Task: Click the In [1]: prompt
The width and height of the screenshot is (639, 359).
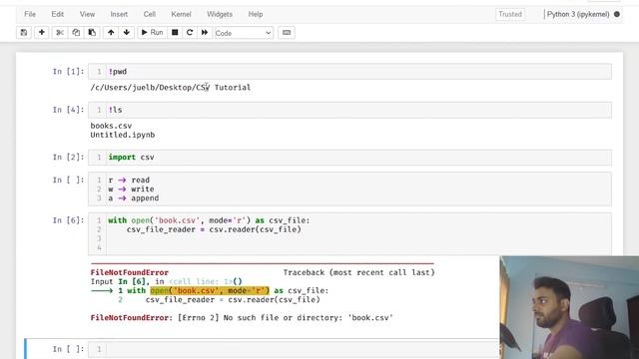Action: click(69, 72)
